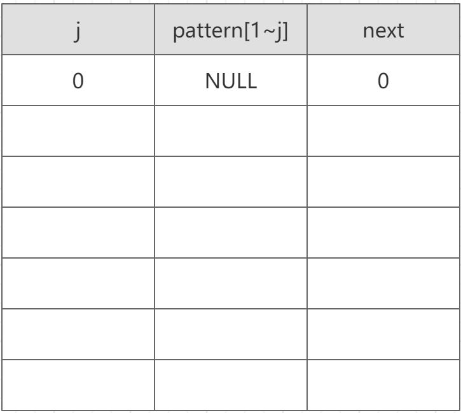
Task: Click the "next" column header
Action: pyautogui.click(x=383, y=29)
